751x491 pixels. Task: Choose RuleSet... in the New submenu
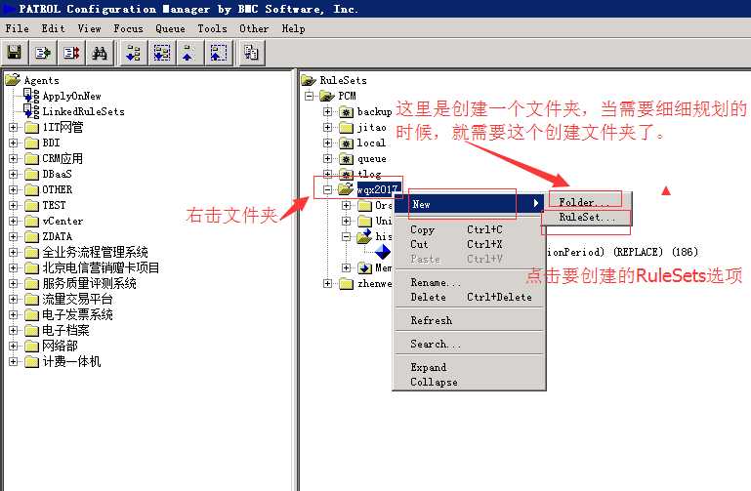(x=587, y=218)
